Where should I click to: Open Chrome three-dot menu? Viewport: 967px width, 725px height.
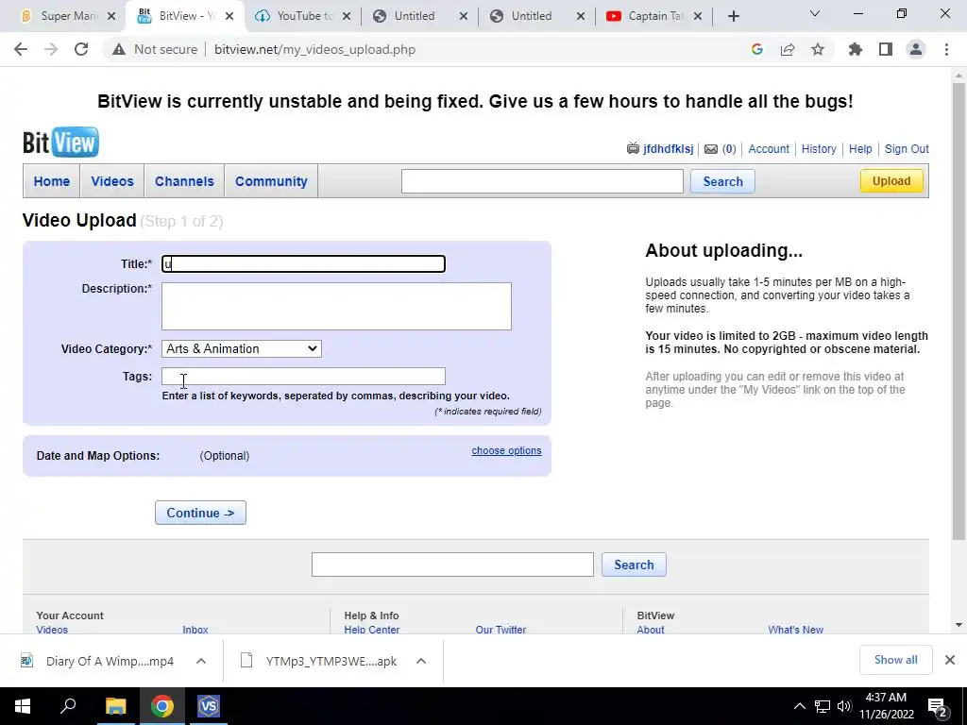click(946, 49)
